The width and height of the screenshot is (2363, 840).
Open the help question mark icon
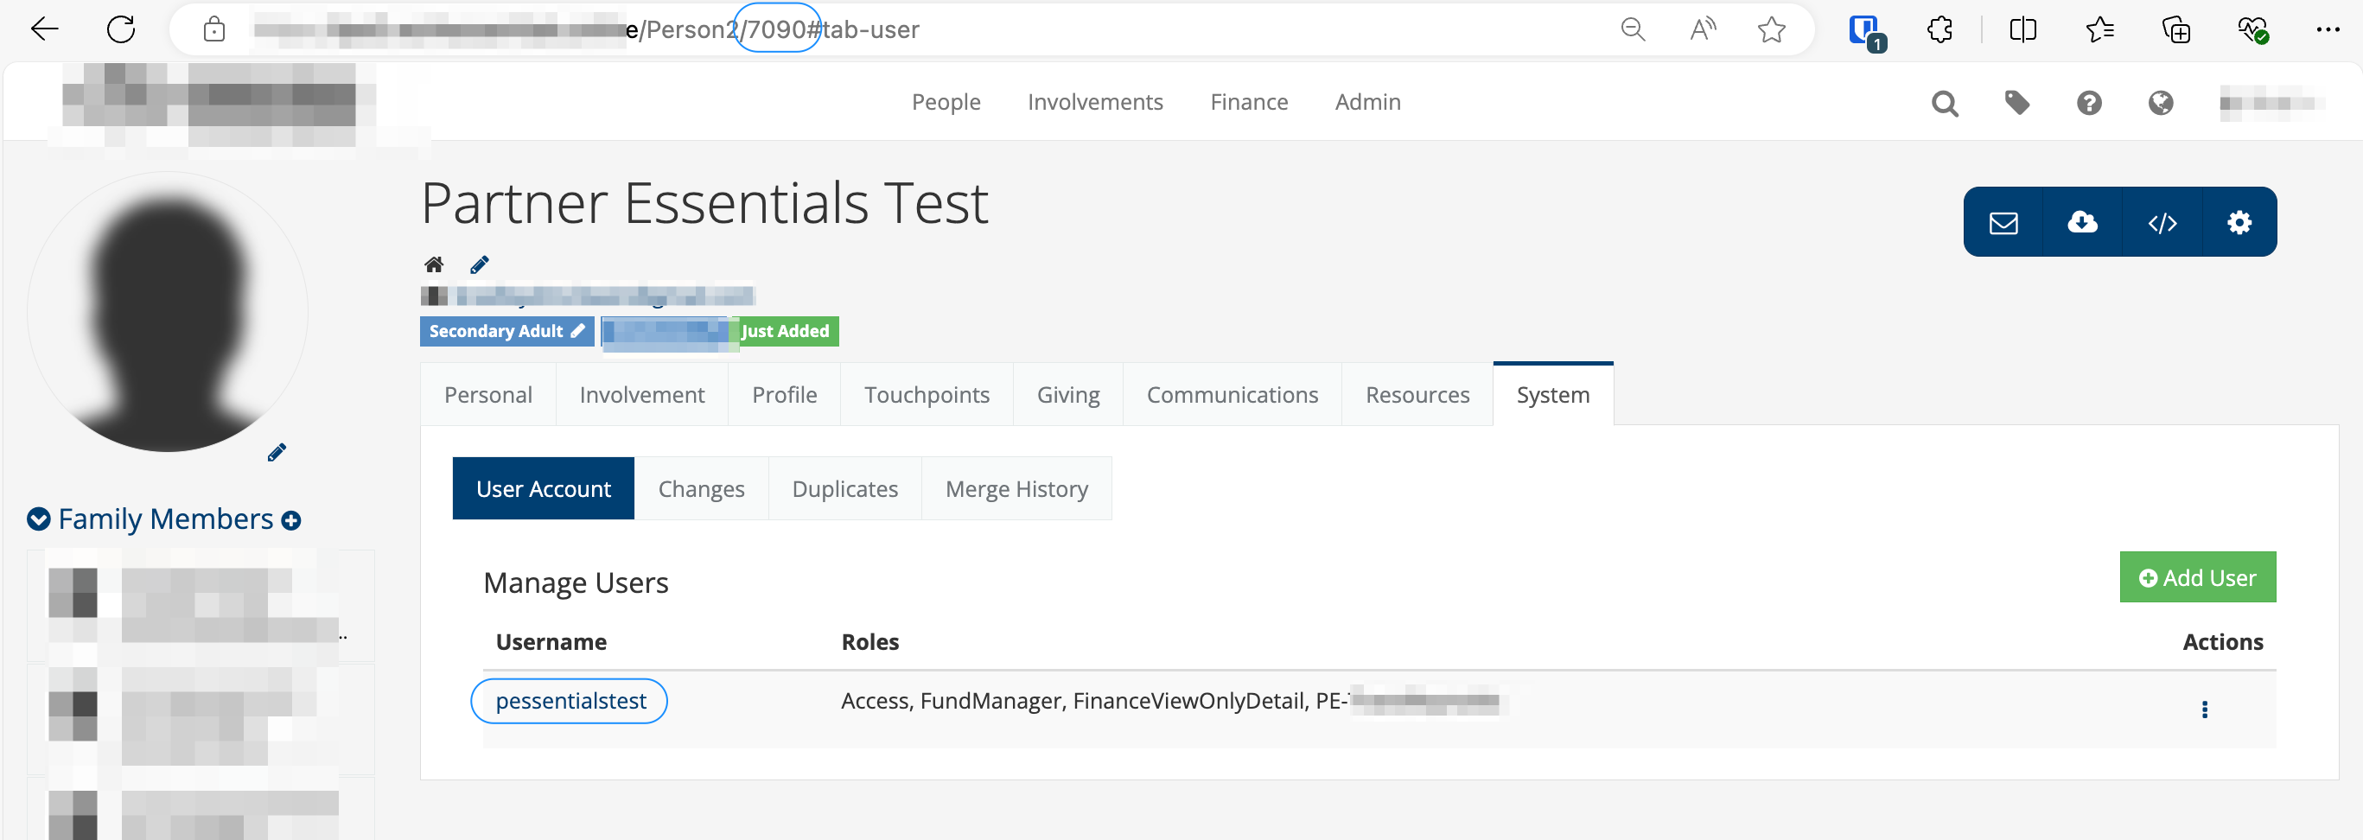[2089, 103]
